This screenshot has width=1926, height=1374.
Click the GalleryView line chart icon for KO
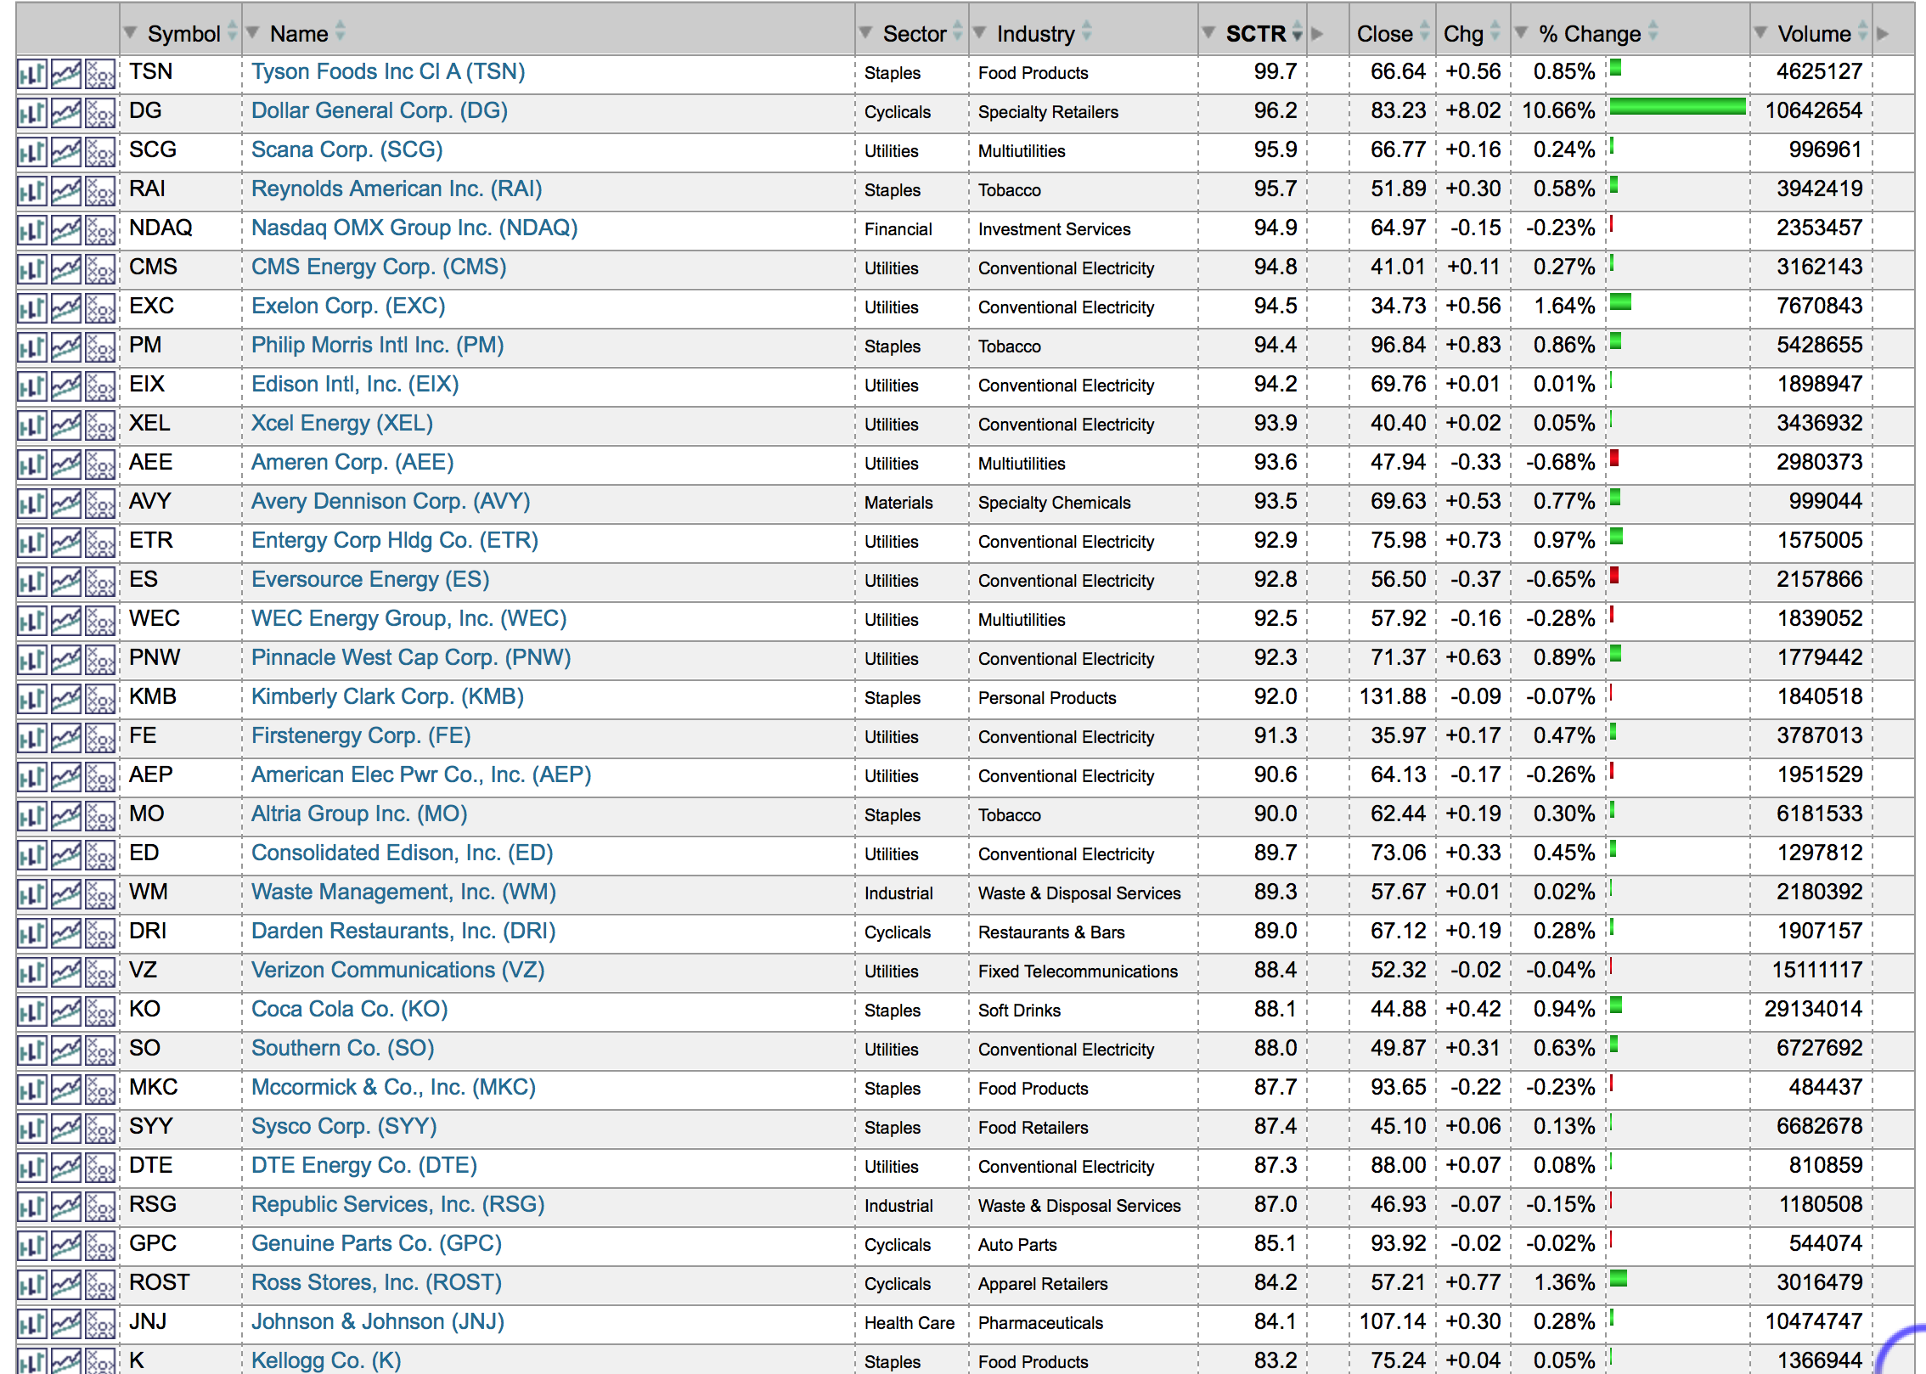[66, 1011]
